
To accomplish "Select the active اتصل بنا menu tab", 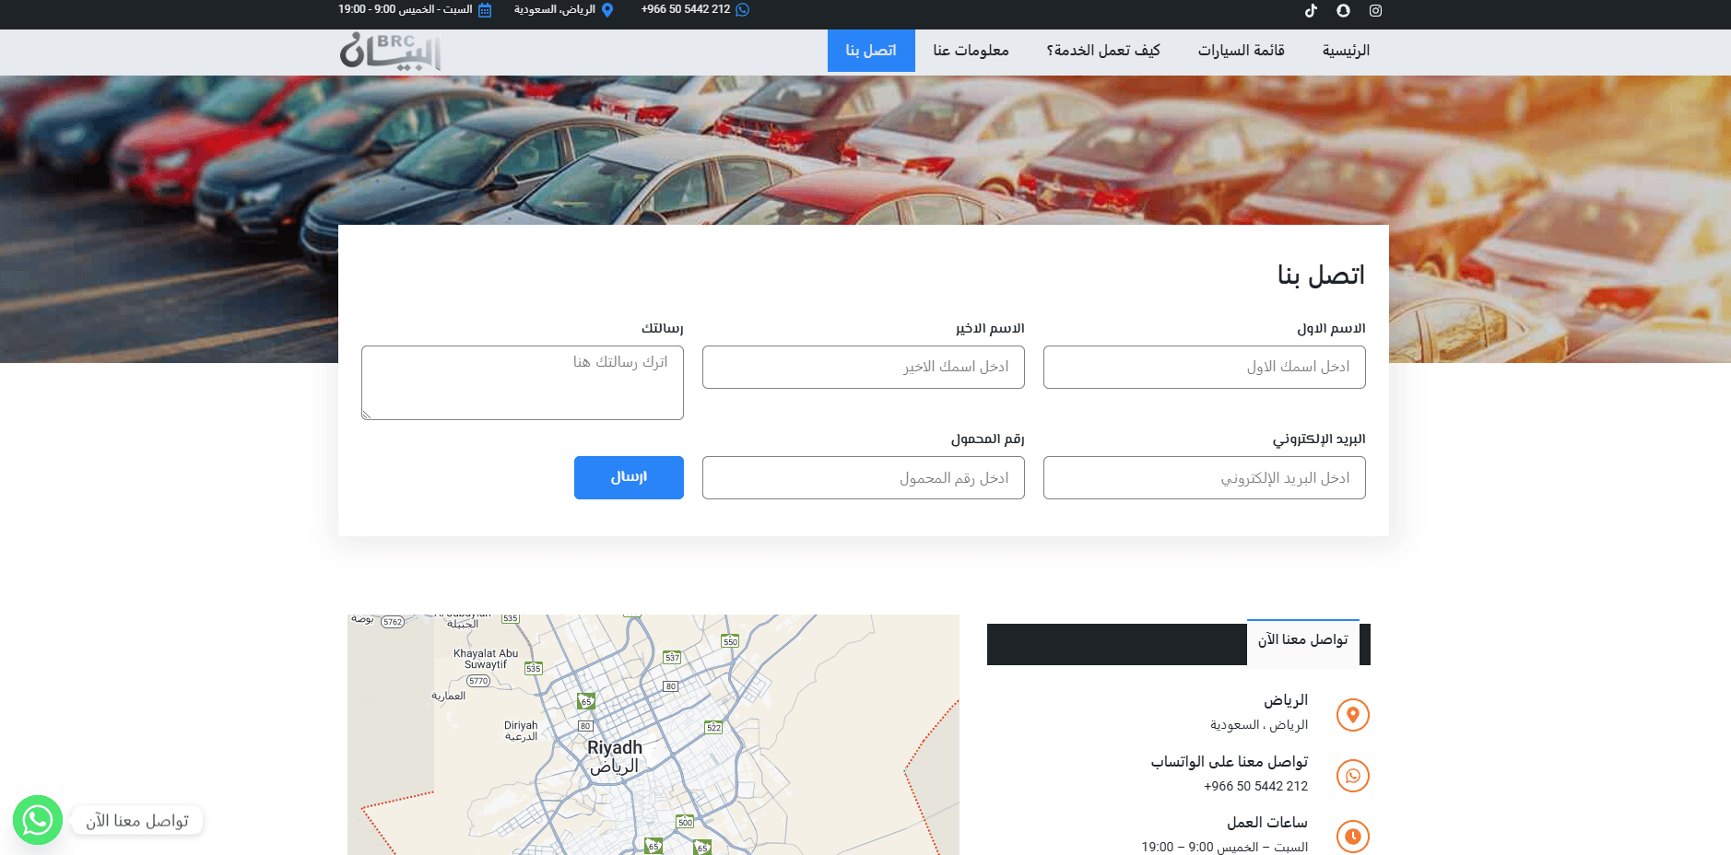I will point(871,51).
